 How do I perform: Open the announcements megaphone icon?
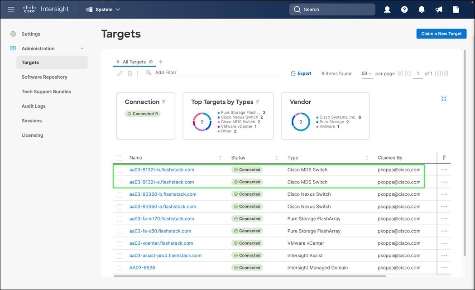click(438, 9)
